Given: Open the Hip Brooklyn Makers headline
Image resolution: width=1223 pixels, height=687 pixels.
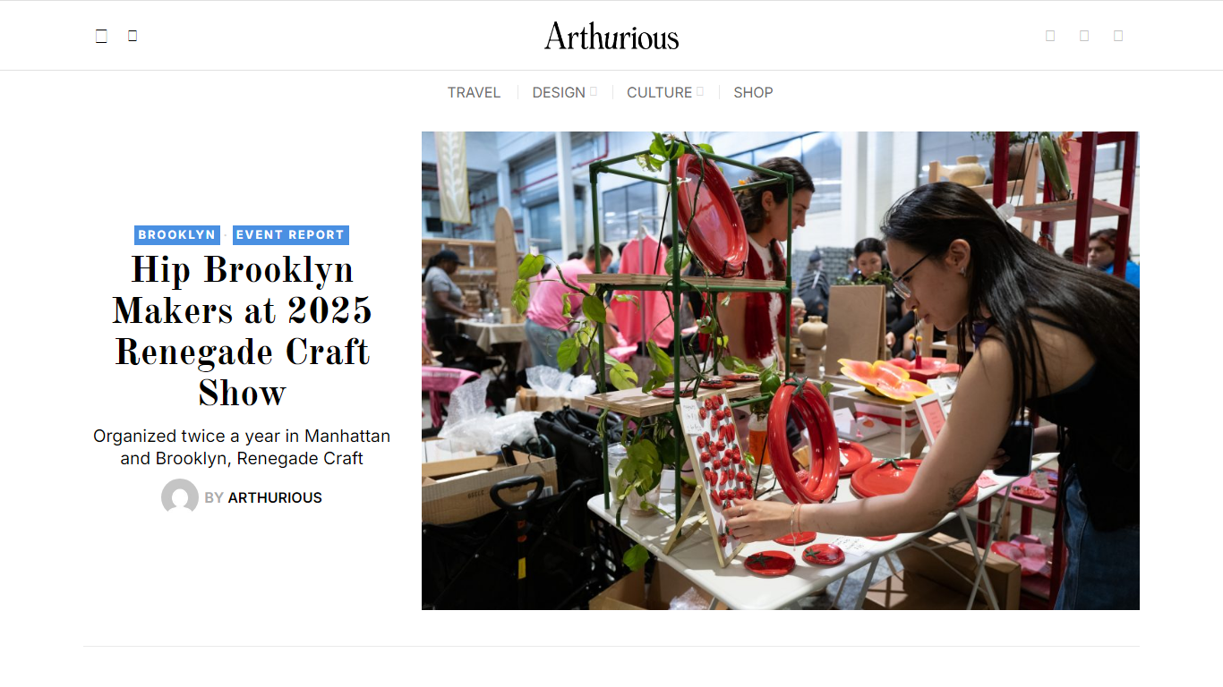Looking at the screenshot, I should pyautogui.click(x=242, y=331).
